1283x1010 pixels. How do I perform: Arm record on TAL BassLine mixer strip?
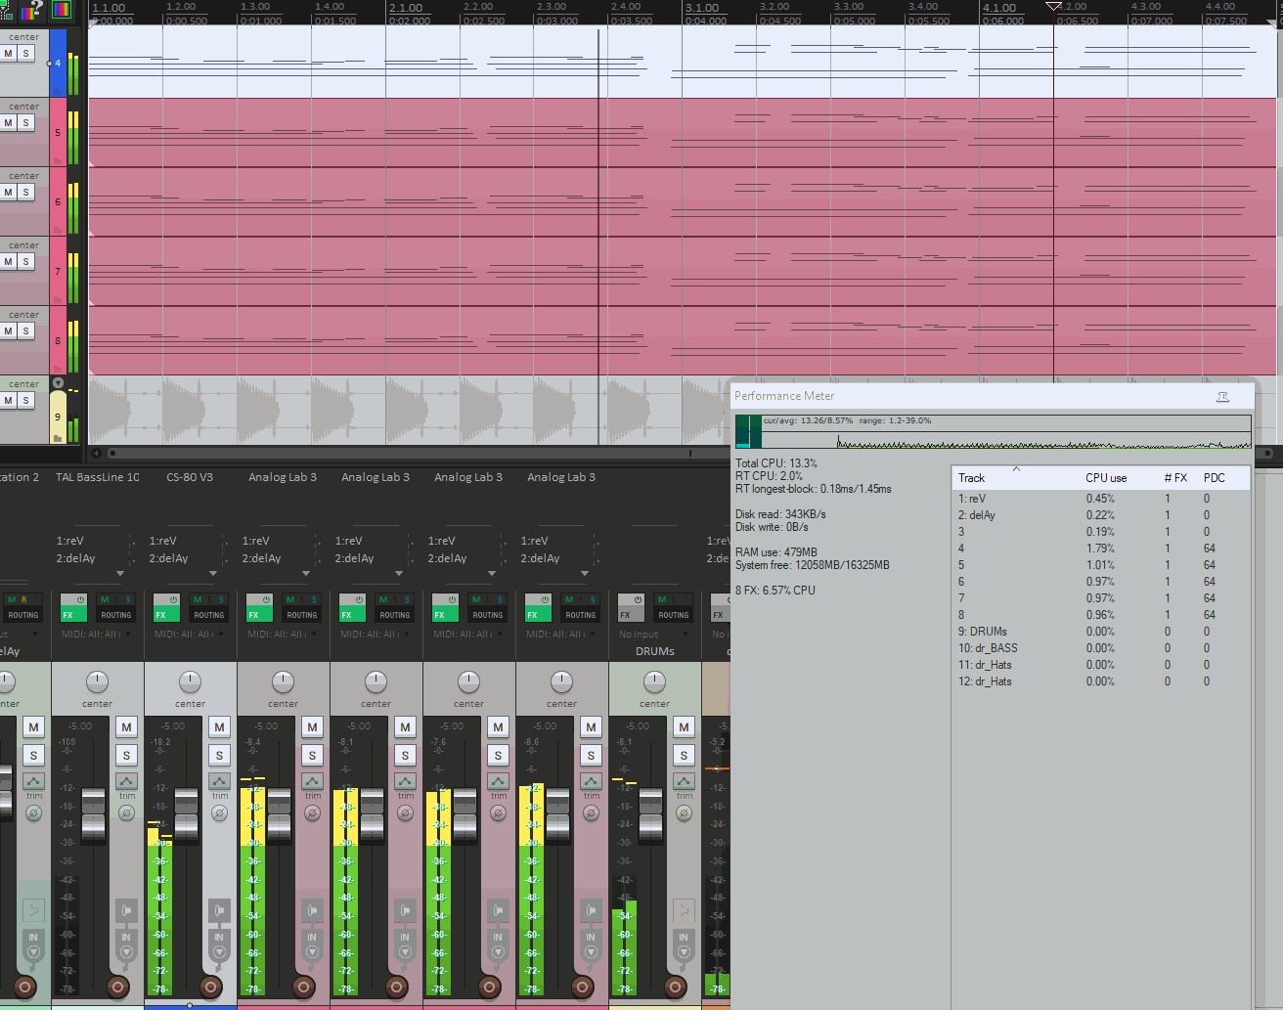118,987
